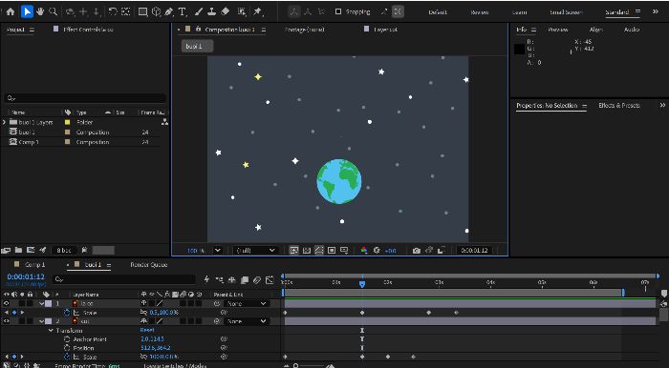Toggle the Scale stopwatch on layer 1

(x=67, y=313)
